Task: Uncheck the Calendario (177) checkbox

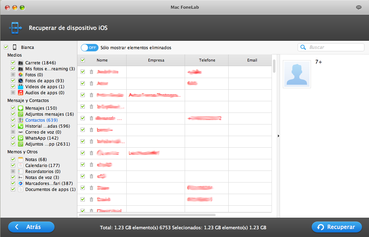Action: 13,165
